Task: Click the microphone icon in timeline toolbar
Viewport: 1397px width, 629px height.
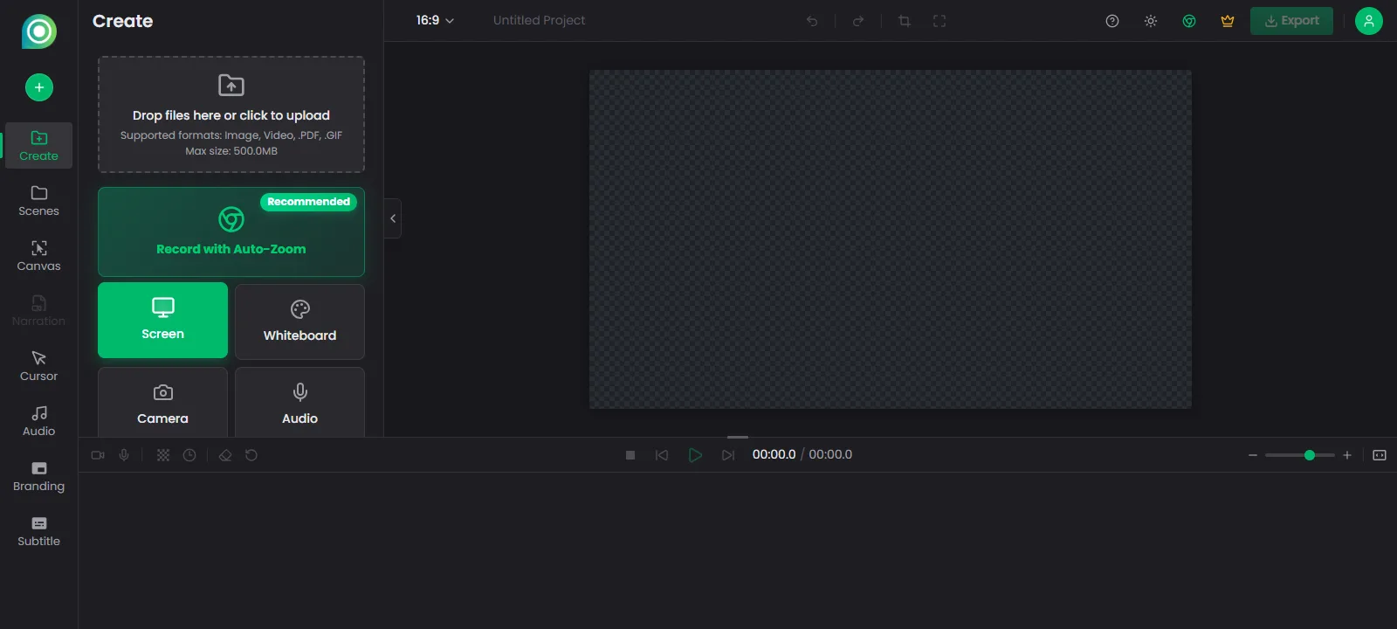Action: (x=124, y=455)
